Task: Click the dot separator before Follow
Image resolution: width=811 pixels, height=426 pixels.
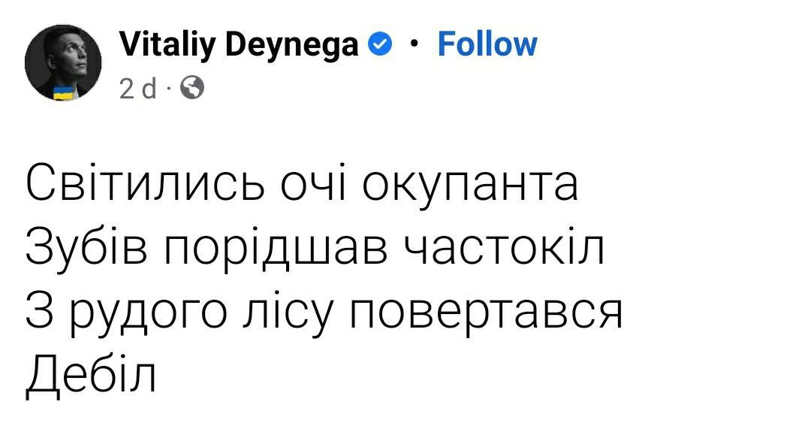Action: click(414, 45)
